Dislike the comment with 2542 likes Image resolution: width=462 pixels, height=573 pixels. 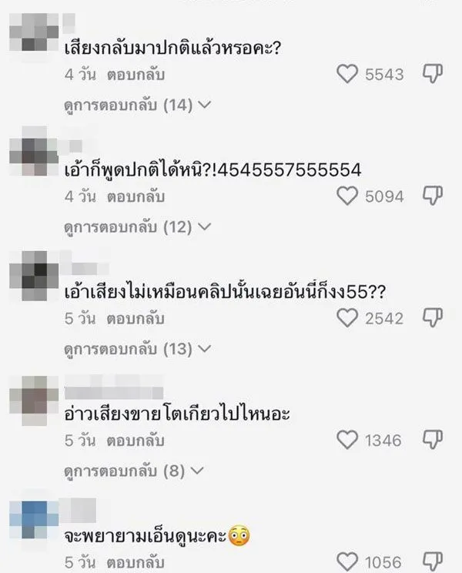(433, 317)
